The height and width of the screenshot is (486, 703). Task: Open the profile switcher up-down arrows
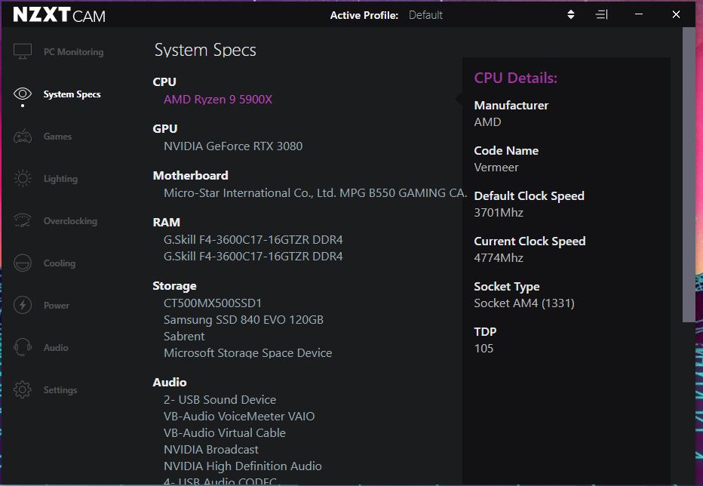click(x=571, y=14)
